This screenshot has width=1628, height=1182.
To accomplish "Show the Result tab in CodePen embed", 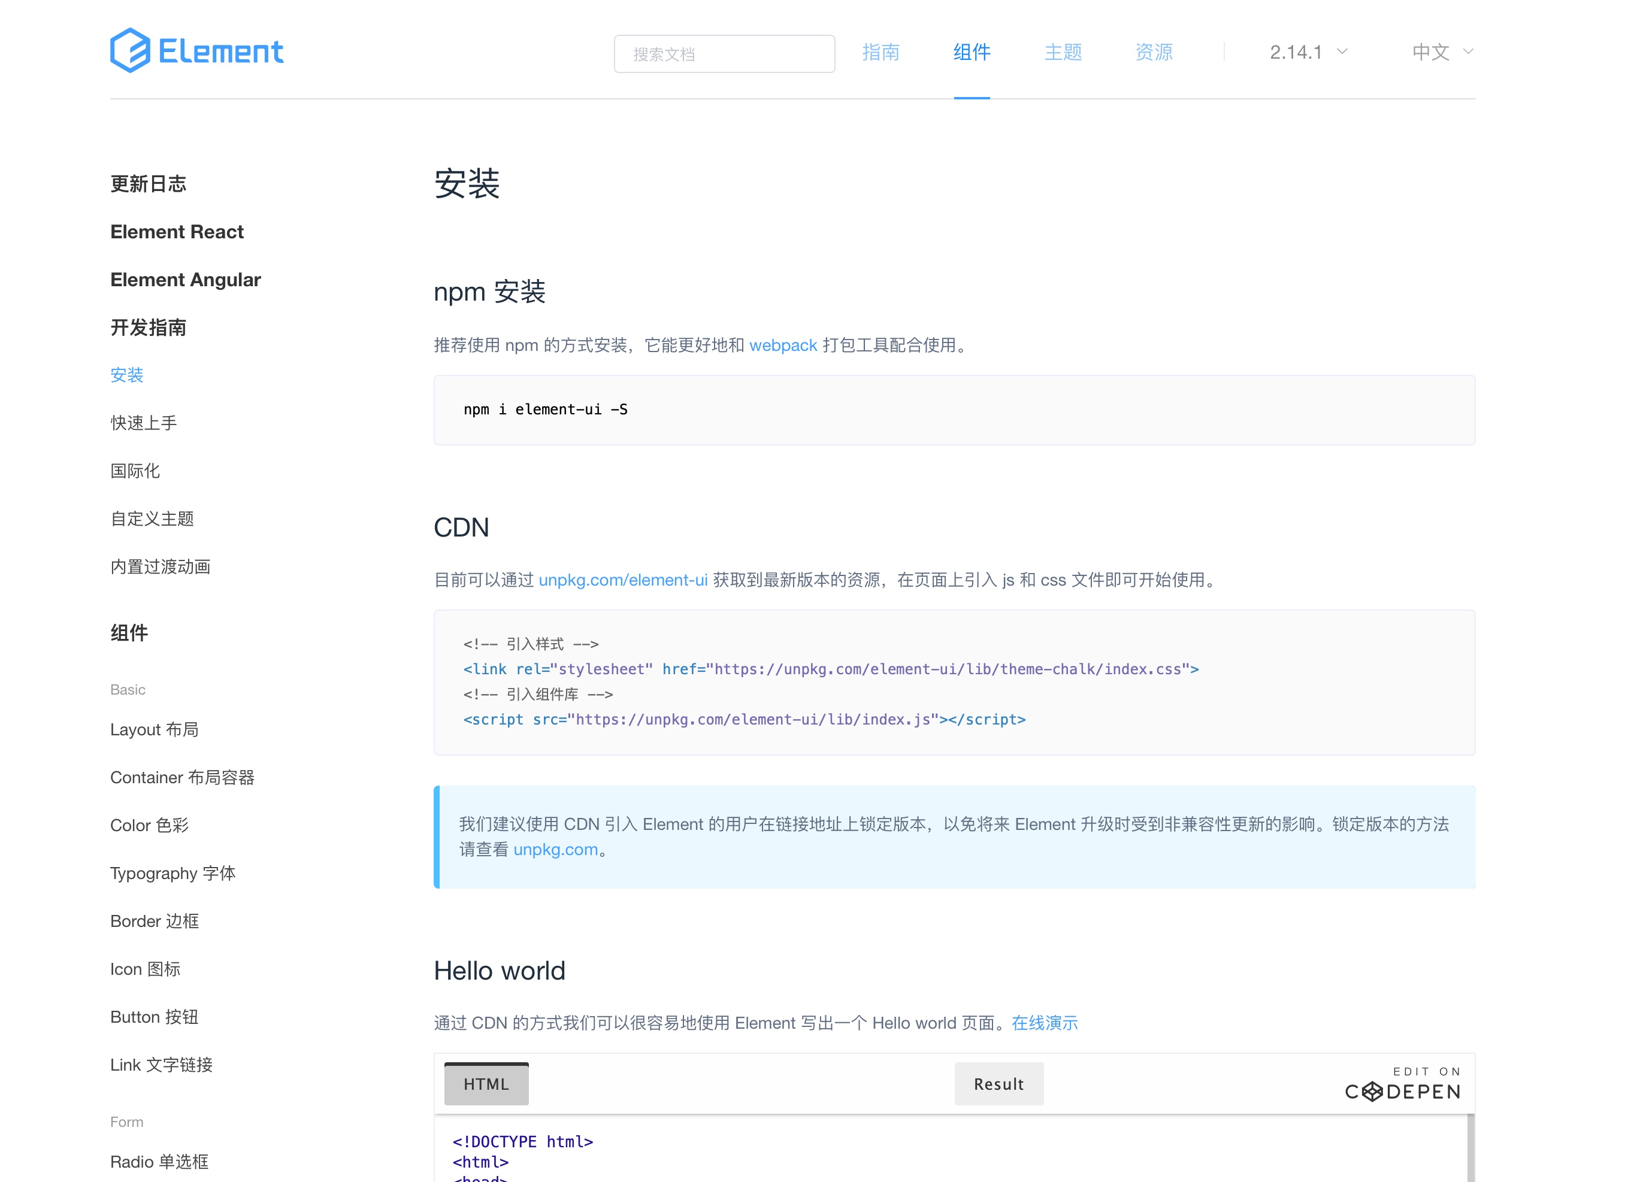I will [x=998, y=1084].
